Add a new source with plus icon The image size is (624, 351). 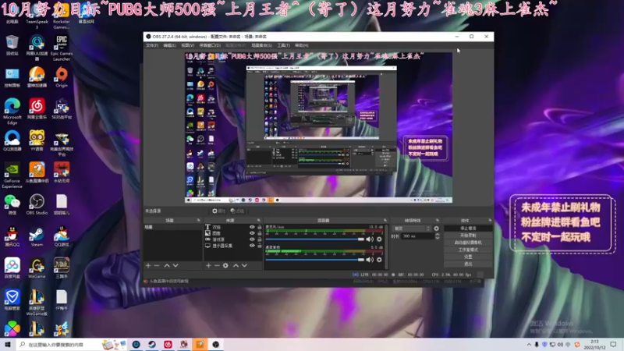(208, 265)
